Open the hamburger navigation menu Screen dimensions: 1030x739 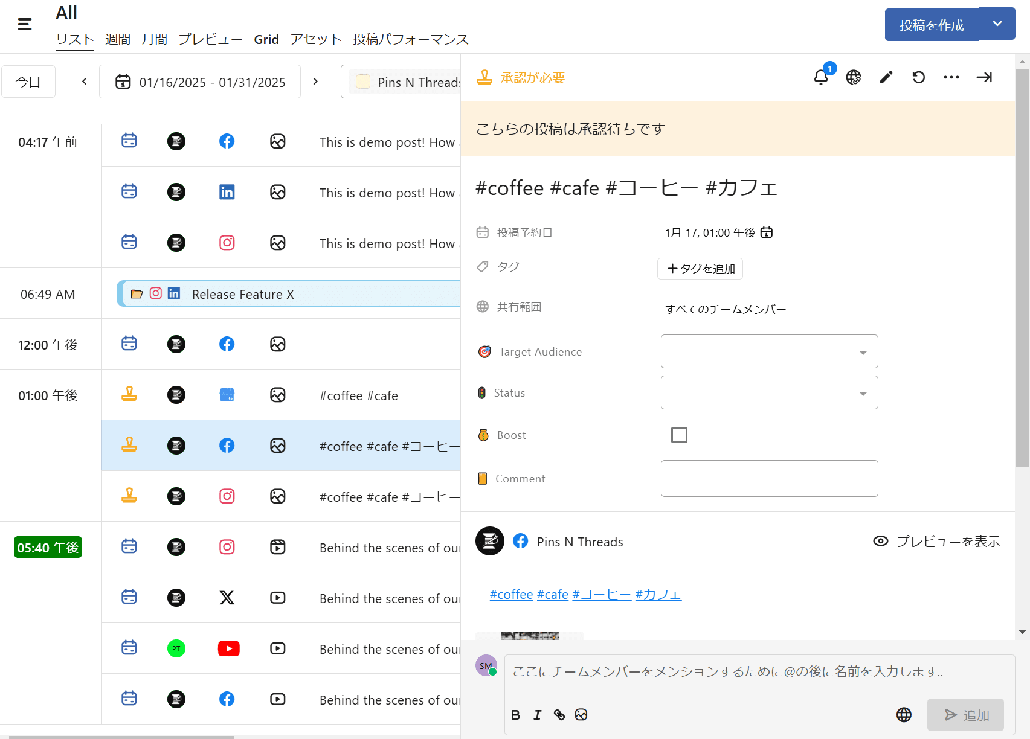click(25, 24)
